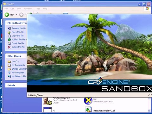Click Delete this file link
This screenshot has height=114, width=152.
coord(18,47)
